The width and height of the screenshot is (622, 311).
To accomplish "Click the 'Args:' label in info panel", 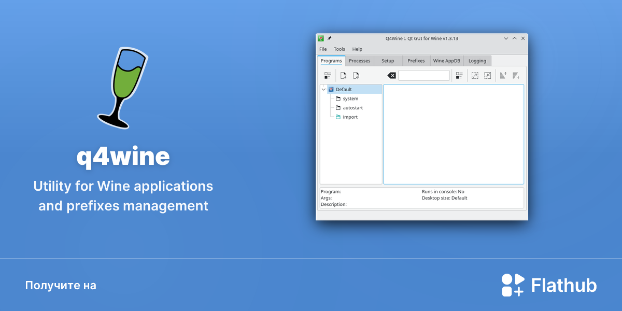I will tap(326, 198).
